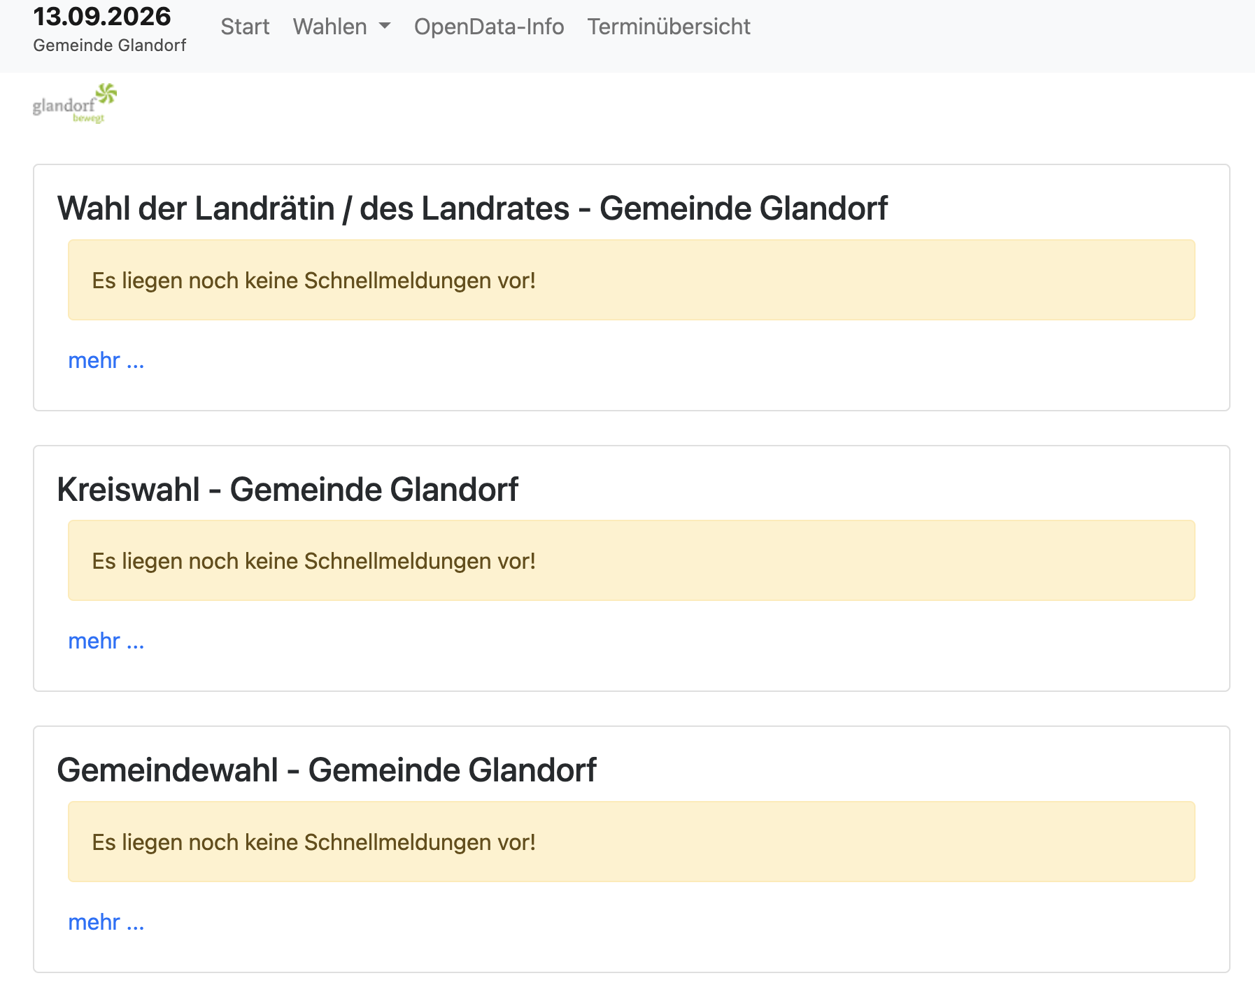The height and width of the screenshot is (992, 1255).
Task: Click the Kreiswahl - Gemeinde Glandorf heading
Action: 288,489
